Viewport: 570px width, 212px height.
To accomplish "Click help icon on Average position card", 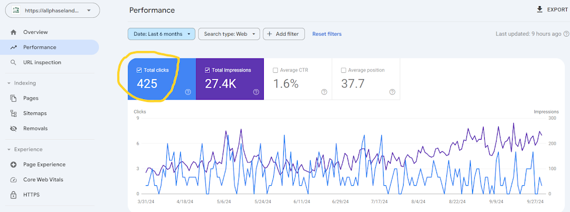I will [392, 92].
